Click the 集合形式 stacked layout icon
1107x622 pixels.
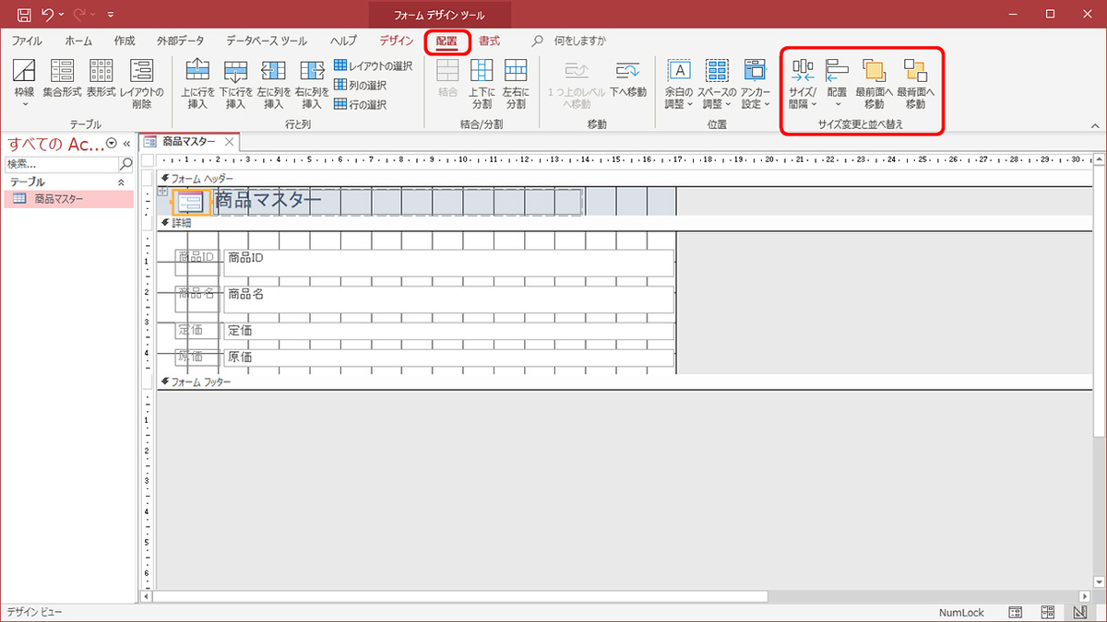click(62, 71)
